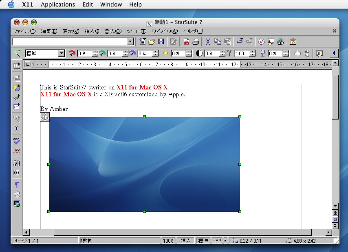Click the tab stop type button on the ruler
The image size is (348, 252).
pyautogui.click(x=28, y=65)
